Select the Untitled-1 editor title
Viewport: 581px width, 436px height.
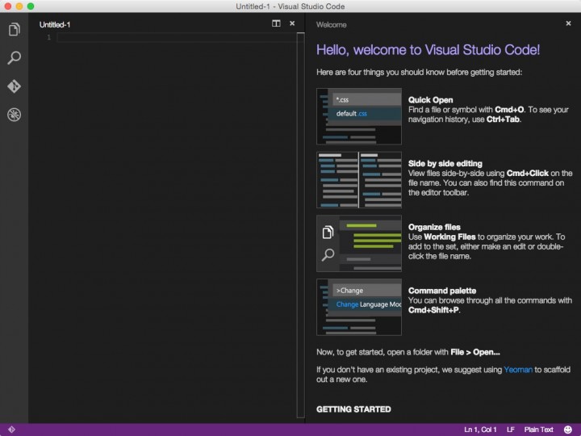pyautogui.click(x=55, y=25)
